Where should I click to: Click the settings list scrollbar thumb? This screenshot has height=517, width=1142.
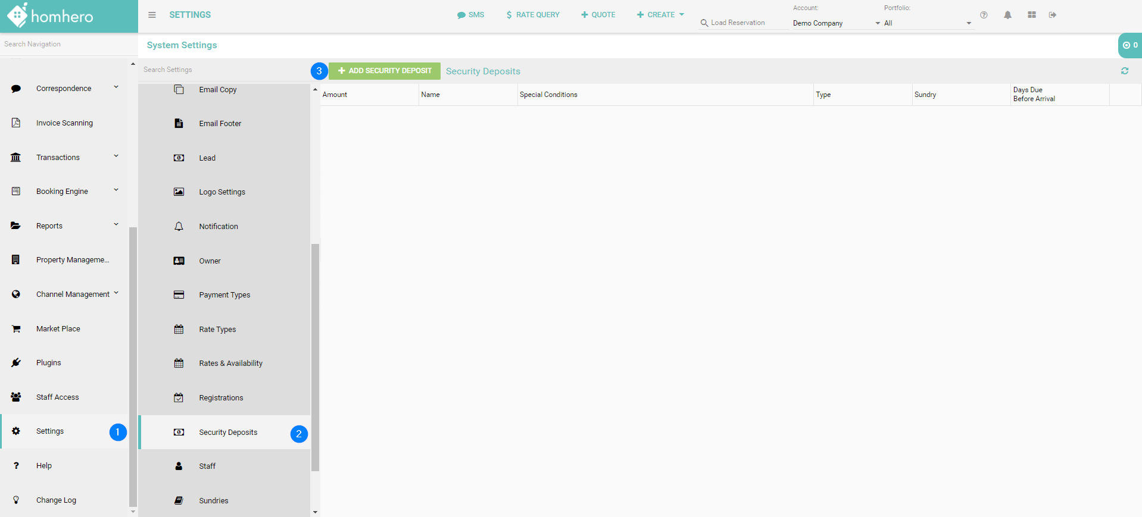coord(315,357)
